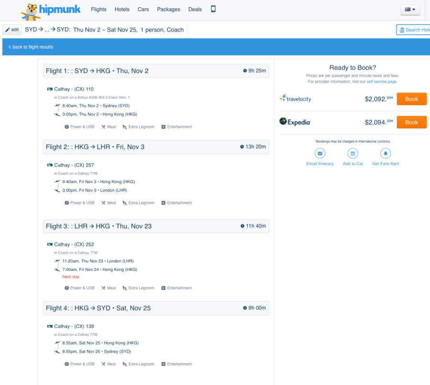Click the mobile phone icon in navbar
The image size is (430, 385).
click(213, 9)
